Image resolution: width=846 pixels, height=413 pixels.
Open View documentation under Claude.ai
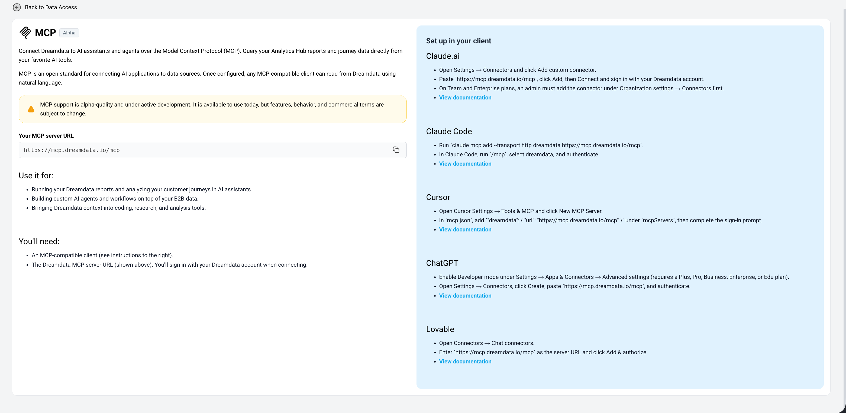465,98
